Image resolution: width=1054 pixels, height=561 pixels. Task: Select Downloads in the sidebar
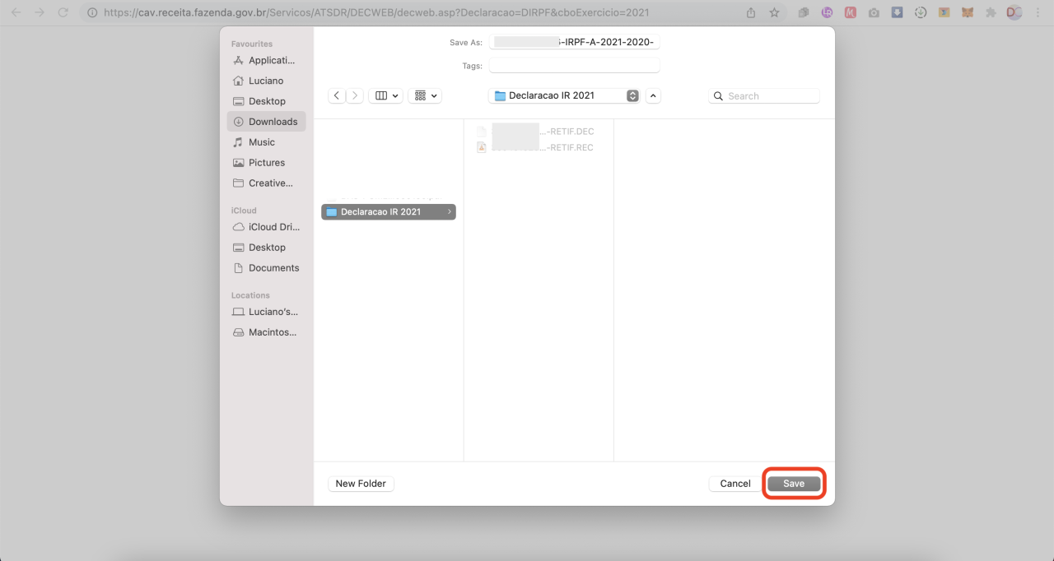coord(266,122)
